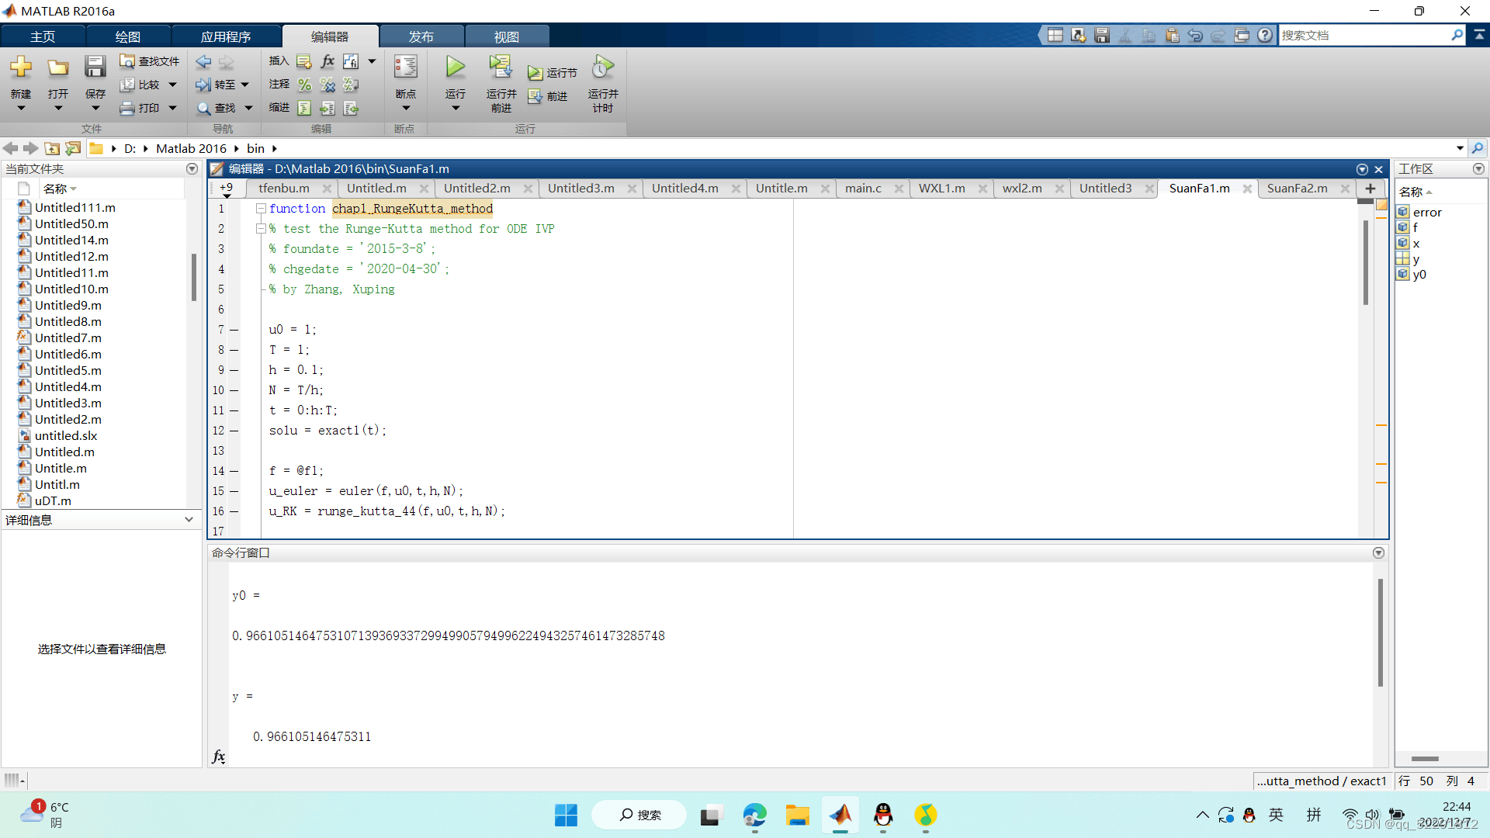Expand the Find (查找) dropdown arrow
The image size is (1490, 838).
point(249,108)
